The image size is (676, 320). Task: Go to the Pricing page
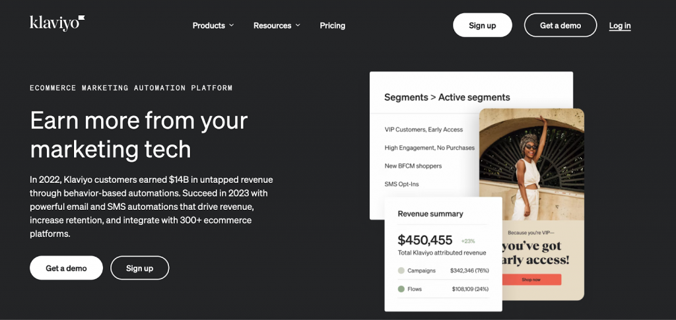pyautogui.click(x=332, y=26)
